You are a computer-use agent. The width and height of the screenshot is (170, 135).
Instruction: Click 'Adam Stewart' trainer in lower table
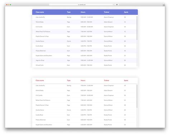pos(108,90)
